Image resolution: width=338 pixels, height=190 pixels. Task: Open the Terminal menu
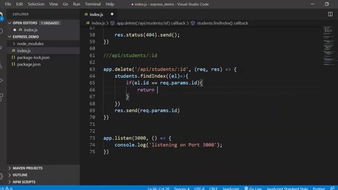coord(93,4)
